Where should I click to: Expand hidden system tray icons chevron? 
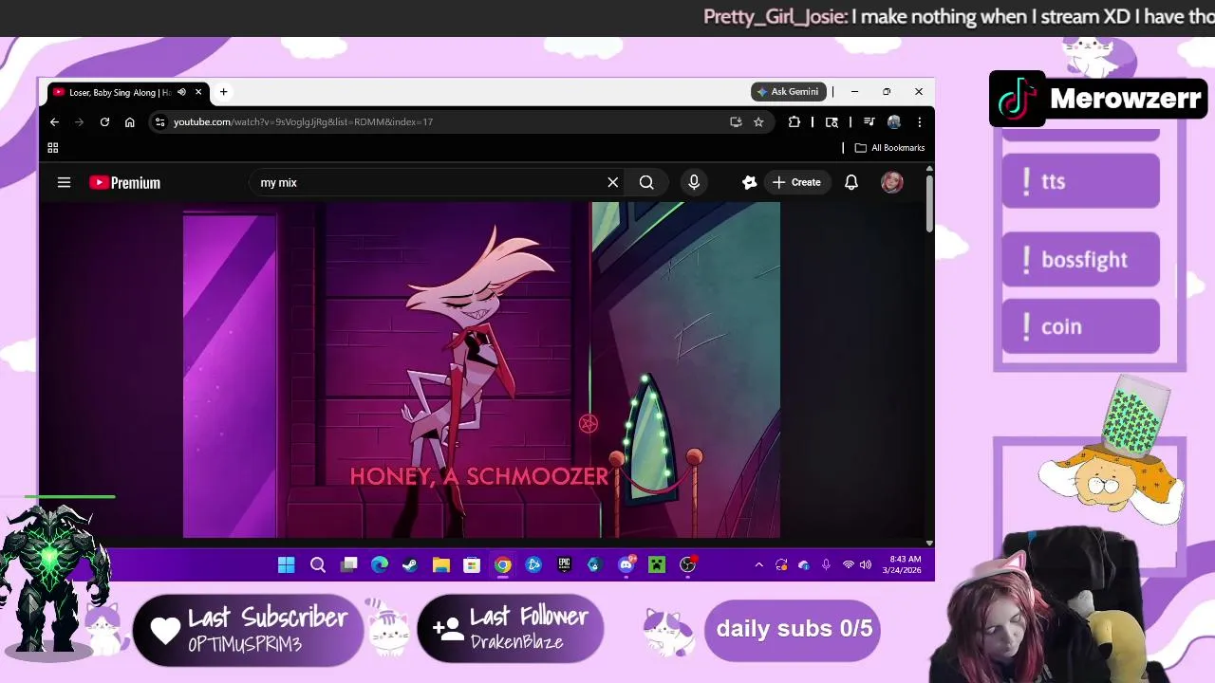coord(758,565)
